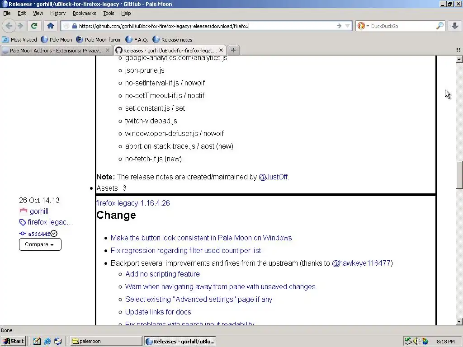463x347 pixels.
Task: Click the 8:18 PM system clock
Action: click(445, 342)
